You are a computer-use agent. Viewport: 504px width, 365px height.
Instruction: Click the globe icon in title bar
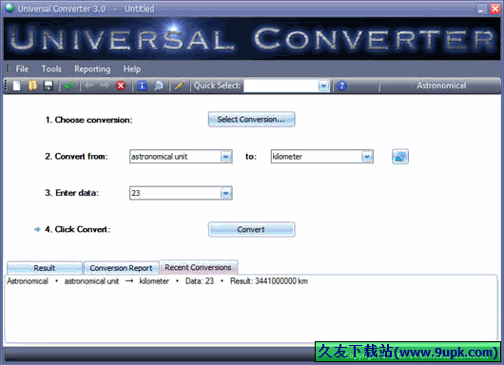point(10,8)
